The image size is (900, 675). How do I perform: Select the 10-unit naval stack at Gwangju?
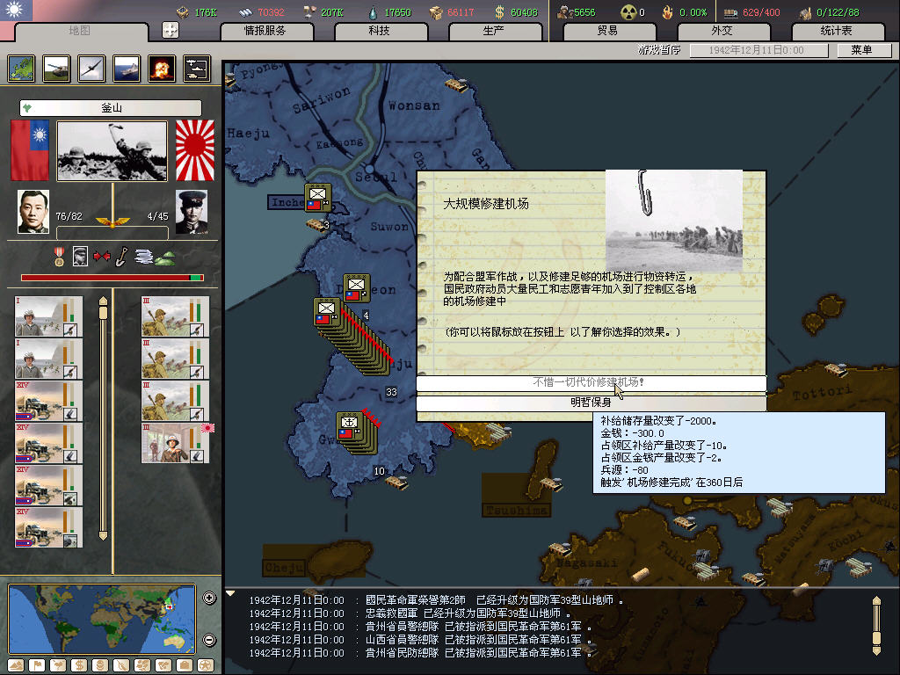pos(357,432)
